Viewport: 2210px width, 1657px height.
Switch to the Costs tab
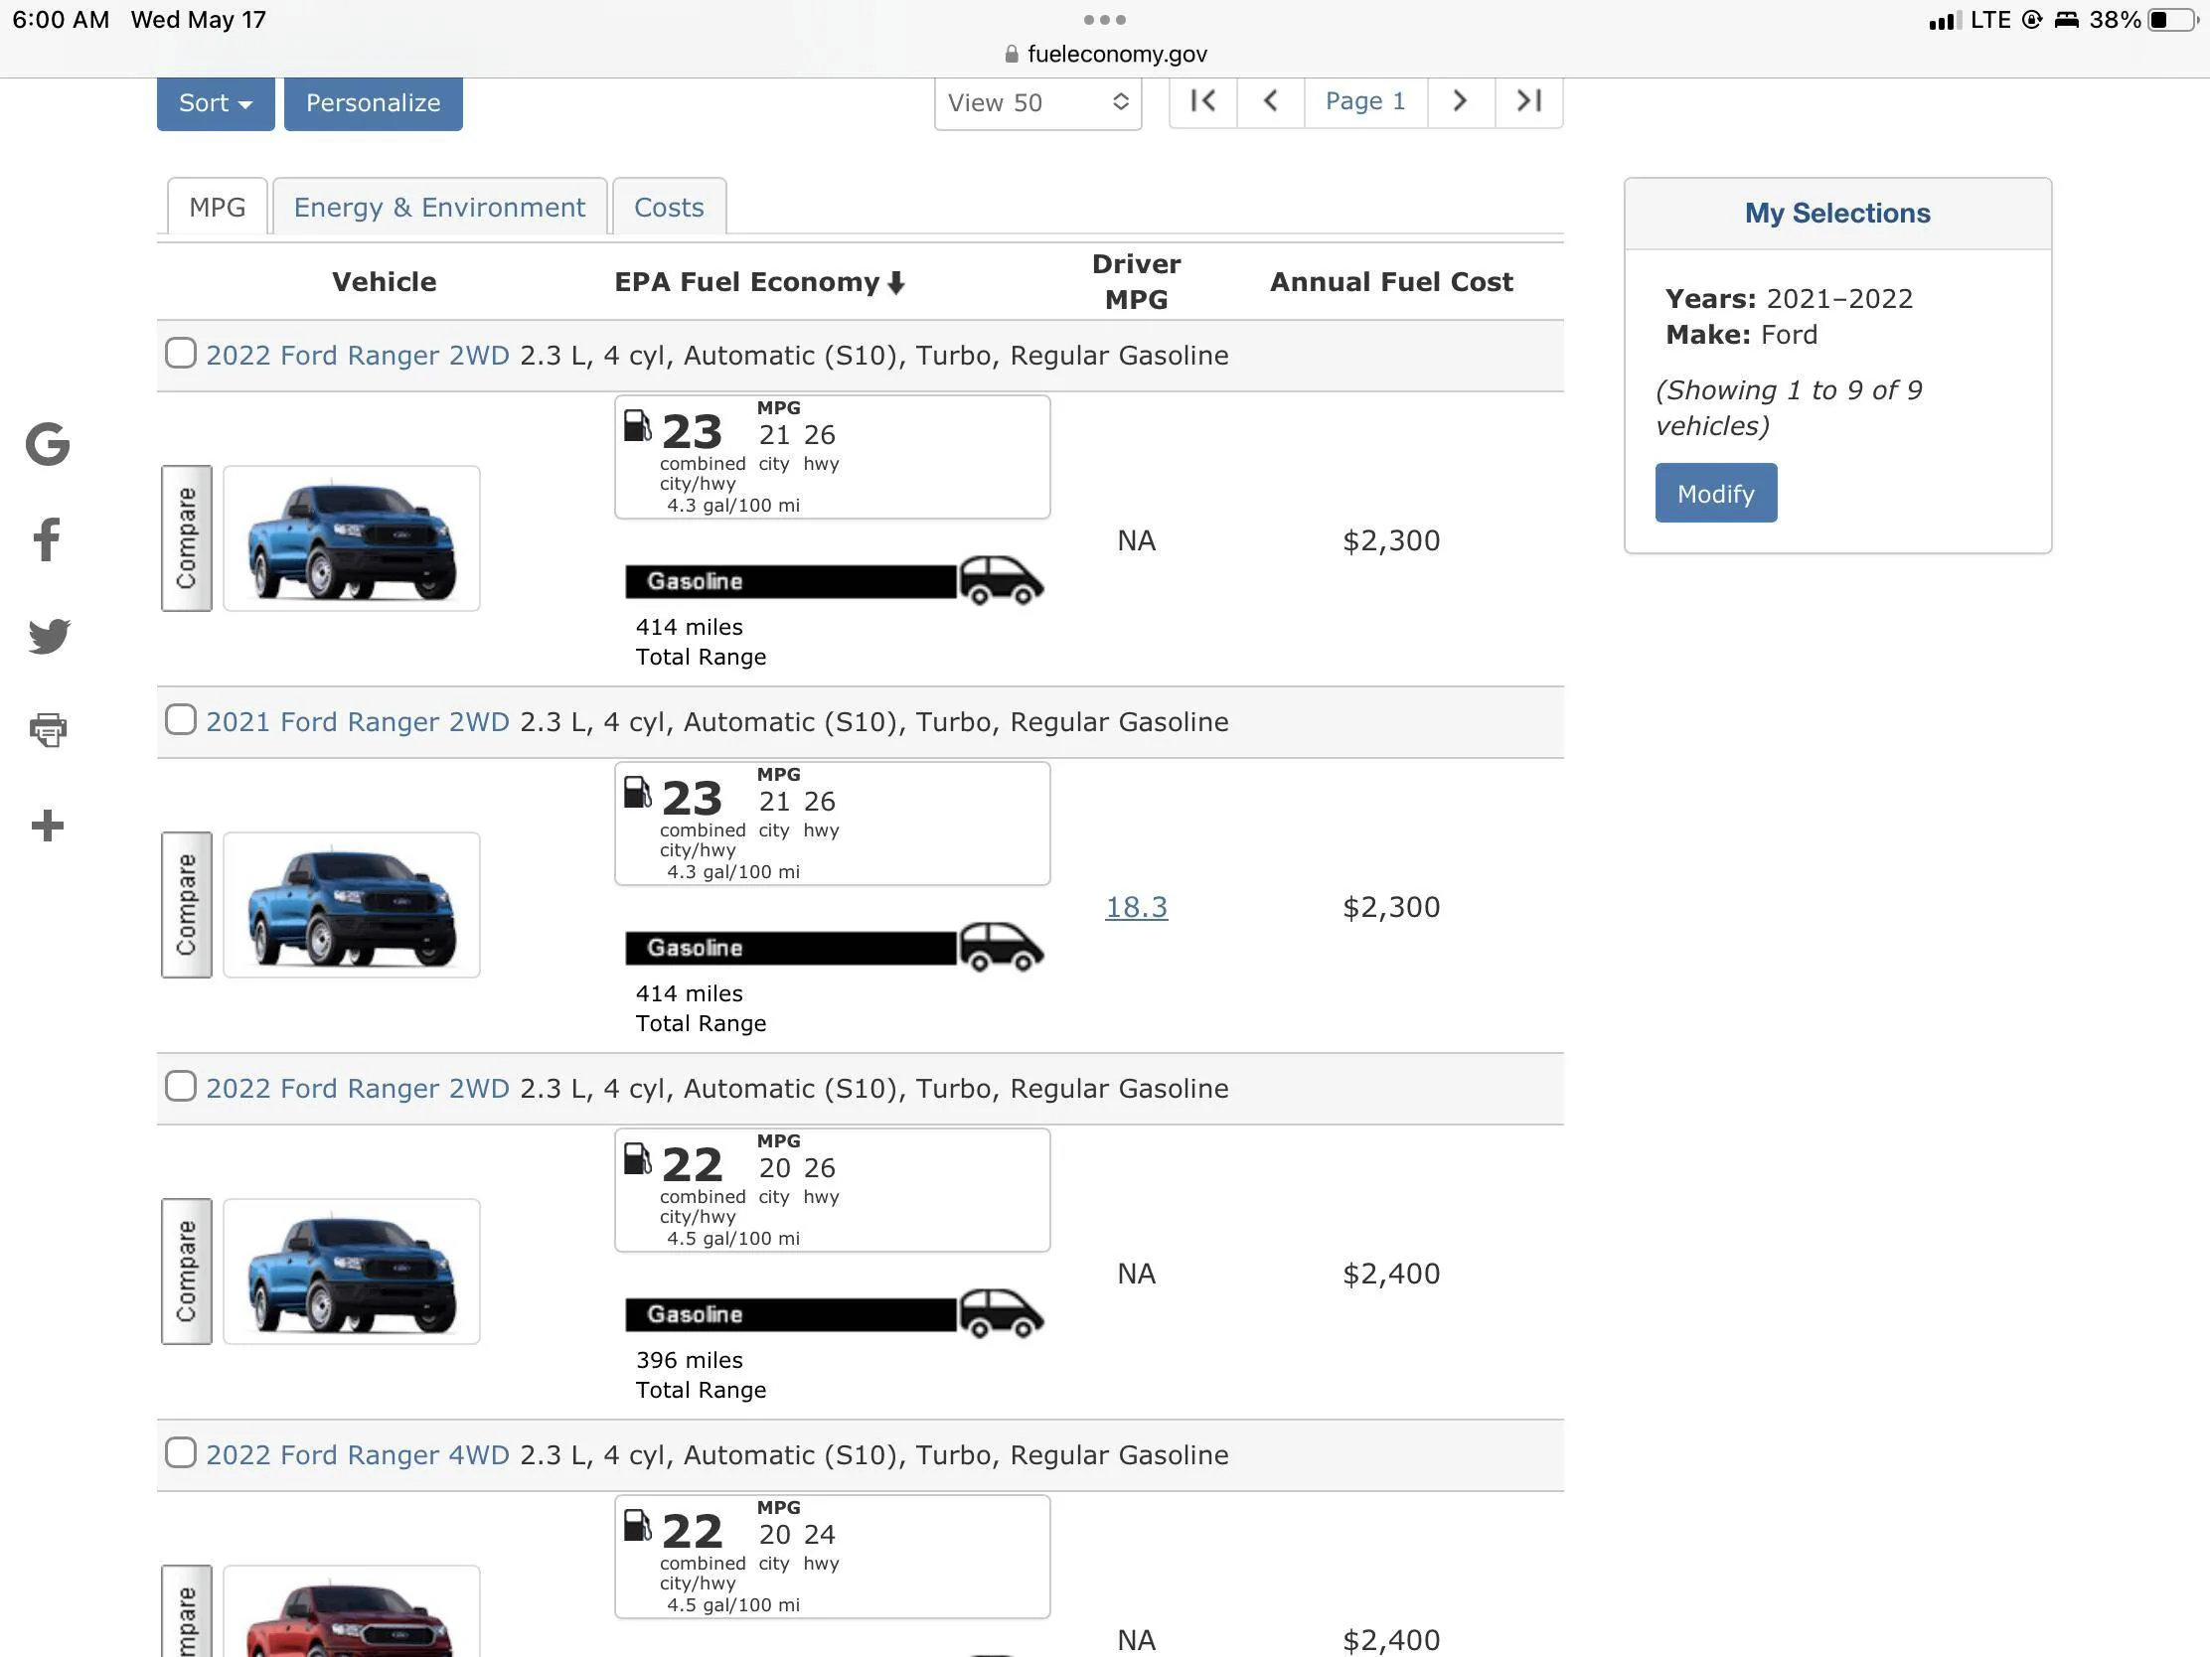pyautogui.click(x=670, y=207)
